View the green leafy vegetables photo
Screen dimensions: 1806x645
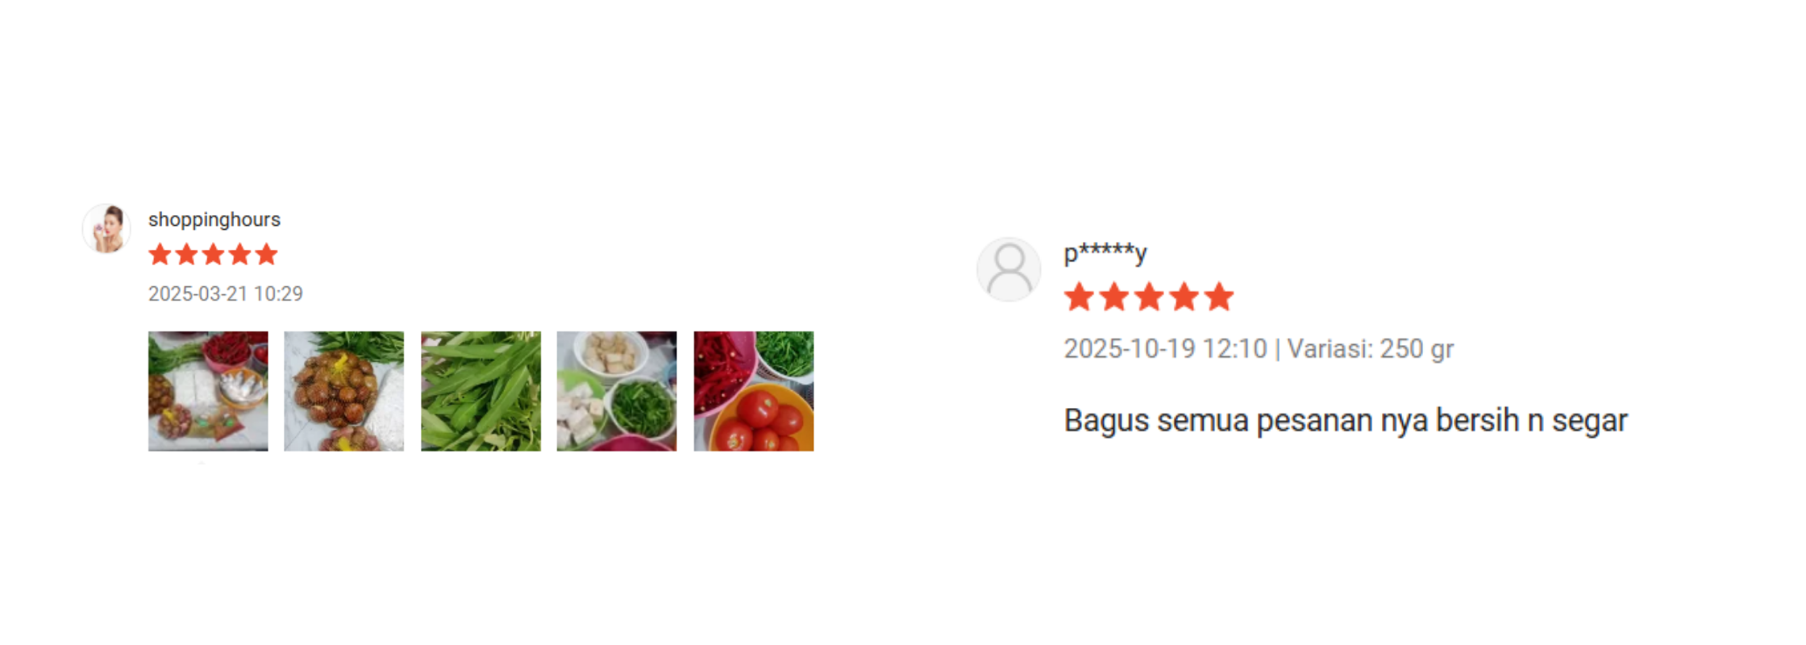coord(481,391)
